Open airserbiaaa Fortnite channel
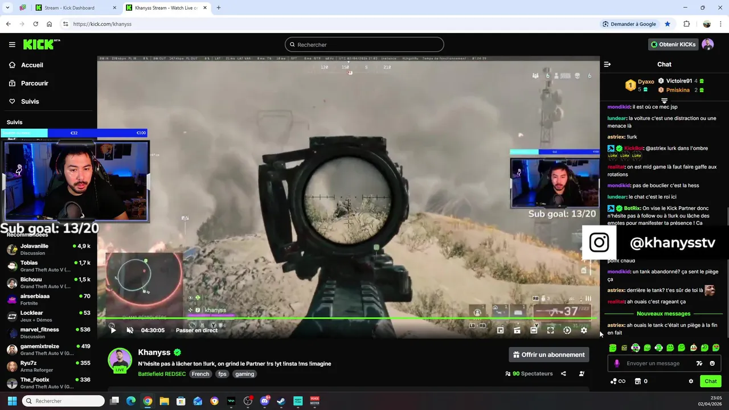Image resolution: width=729 pixels, height=410 pixels. click(x=48, y=300)
